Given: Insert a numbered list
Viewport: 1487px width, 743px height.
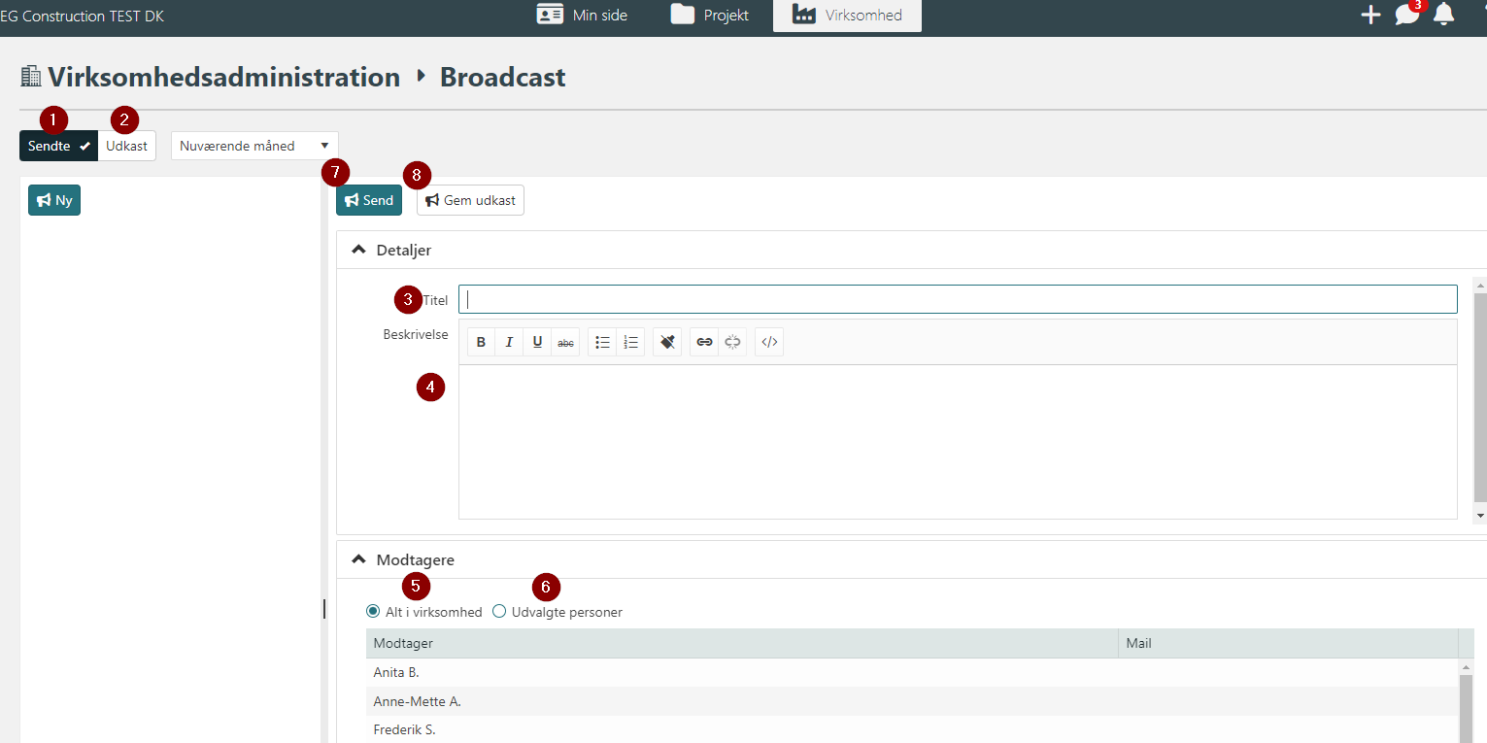Looking at the screenshot, I should 630,342.
